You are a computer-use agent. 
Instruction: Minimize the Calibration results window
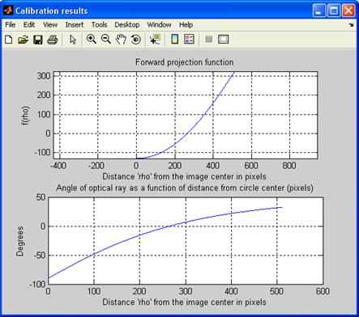pyautogui.click(x=319, y=11)
